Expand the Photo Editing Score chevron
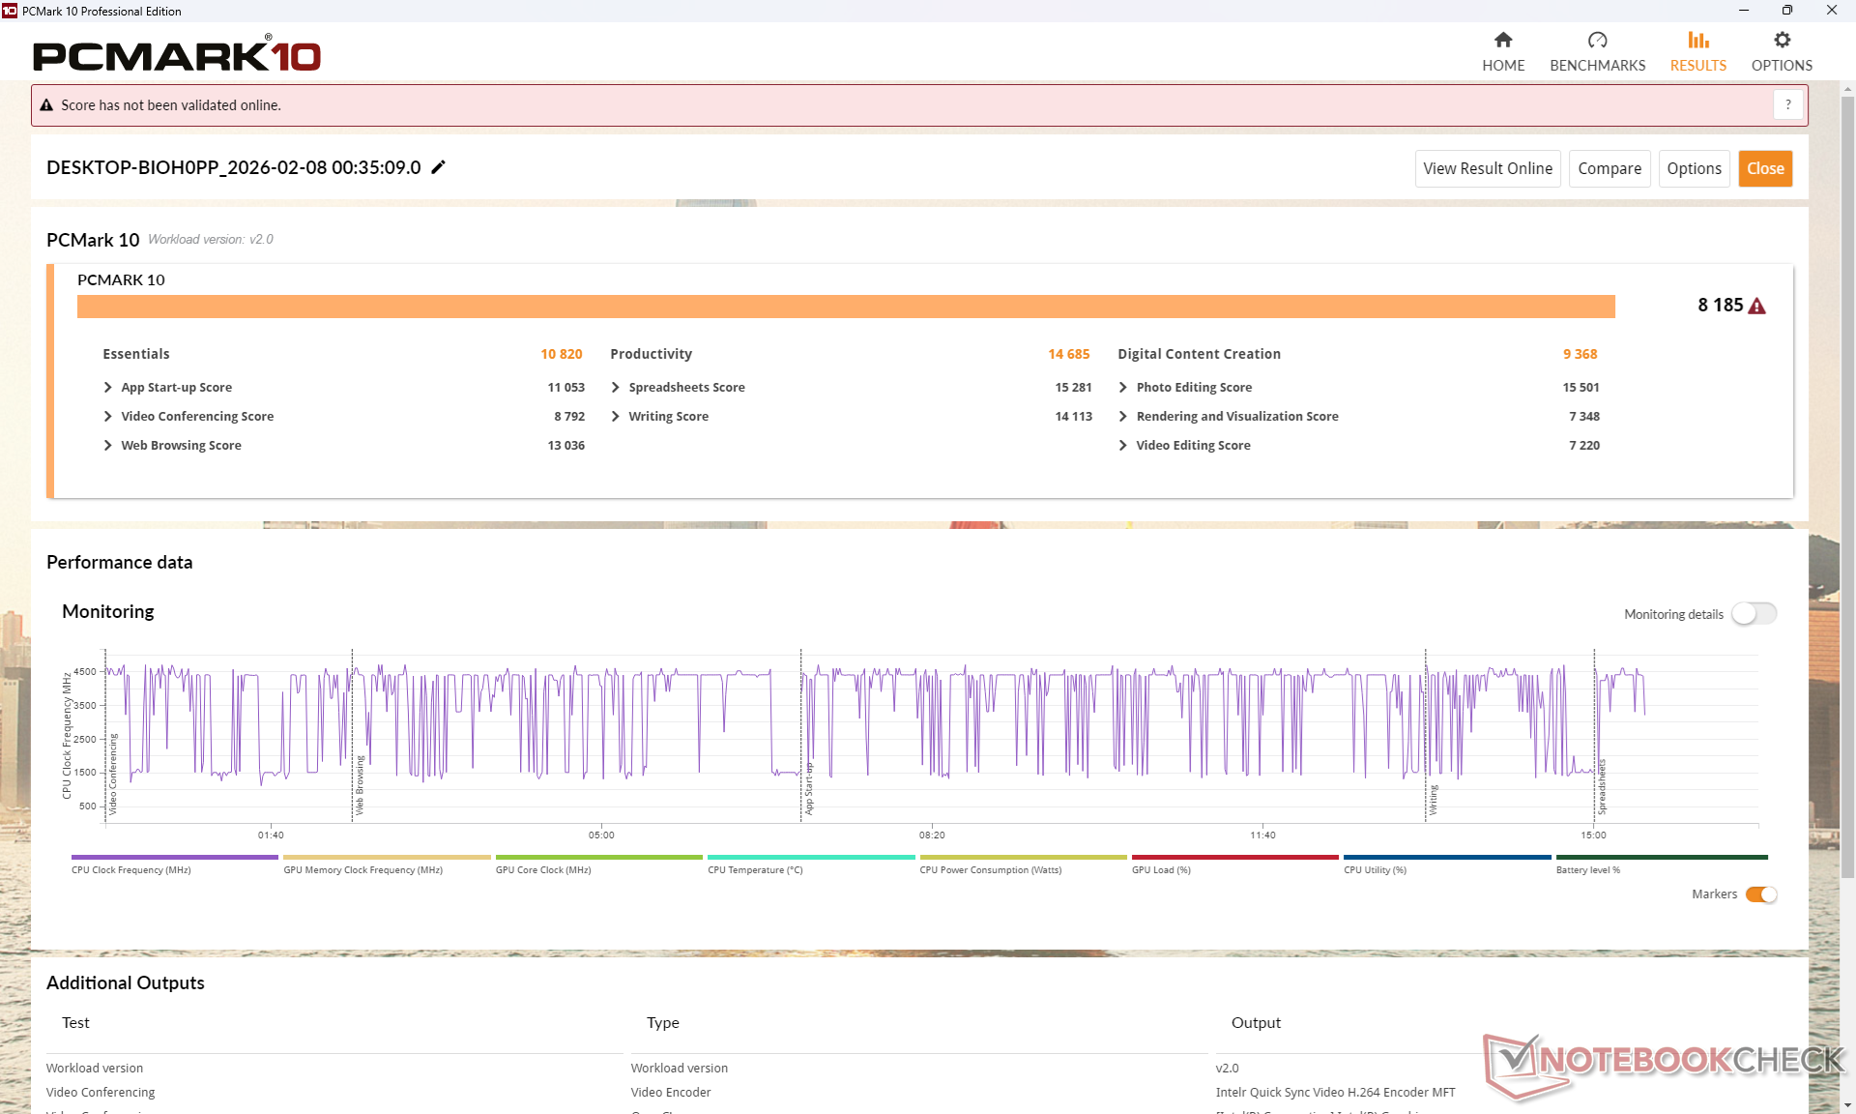The width and height of the screenshot is (1856, 1114). click(x=1122, y=388)
